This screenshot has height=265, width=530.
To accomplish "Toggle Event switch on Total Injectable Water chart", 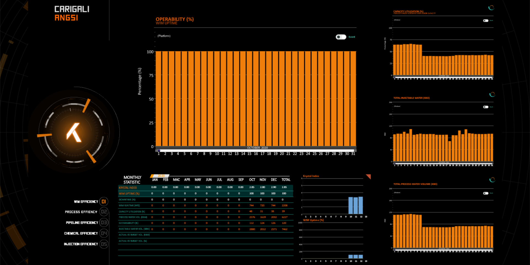I will [x=486, y=107].
